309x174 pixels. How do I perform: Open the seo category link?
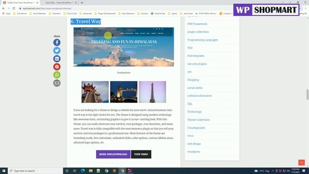pos(189,72)
